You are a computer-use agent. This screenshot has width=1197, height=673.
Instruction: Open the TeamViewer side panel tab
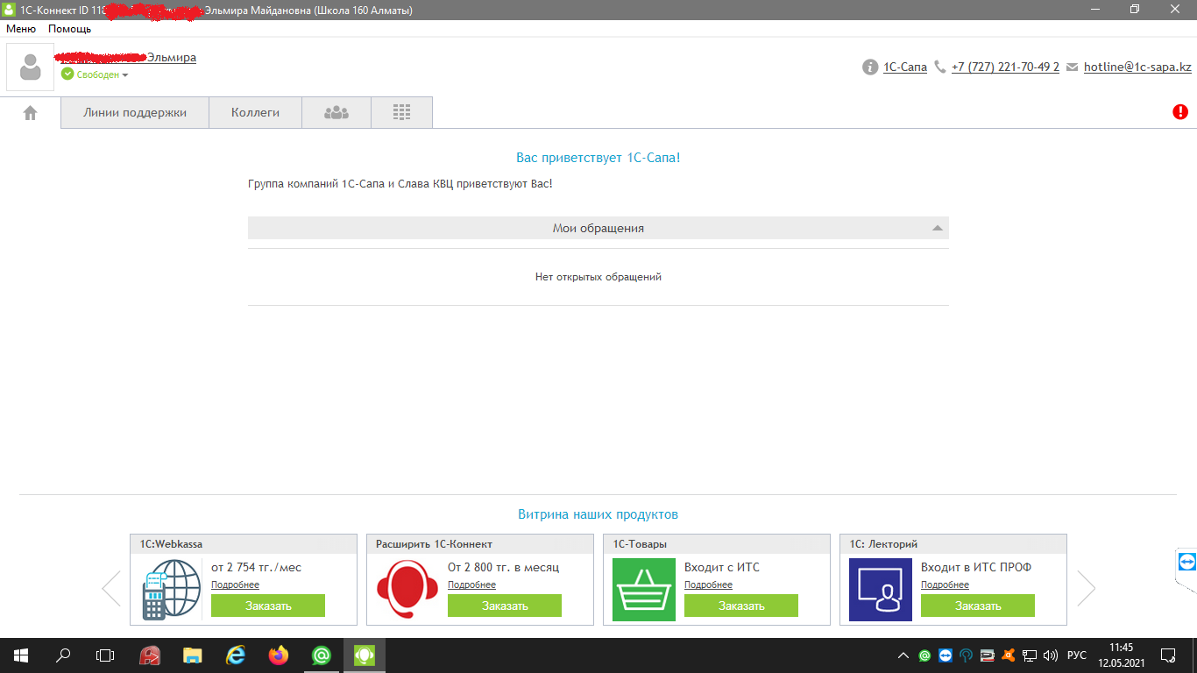point(1186,561)
